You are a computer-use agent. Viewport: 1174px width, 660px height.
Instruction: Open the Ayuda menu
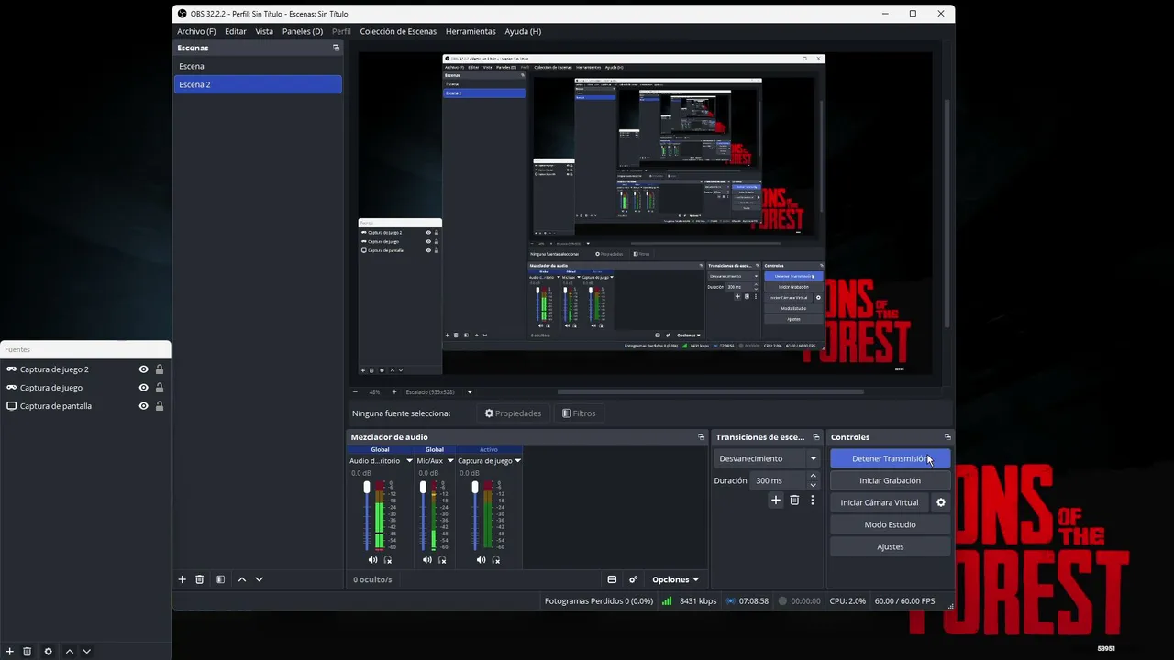[x=523, y=31]
